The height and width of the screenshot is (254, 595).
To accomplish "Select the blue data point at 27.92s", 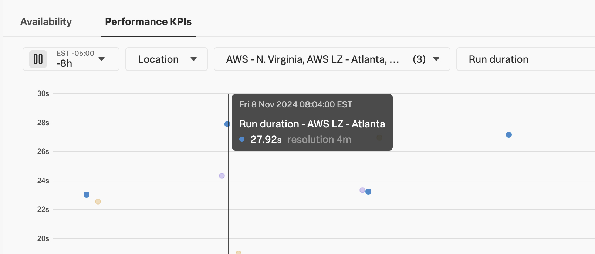I will click(x=227, y=124).
